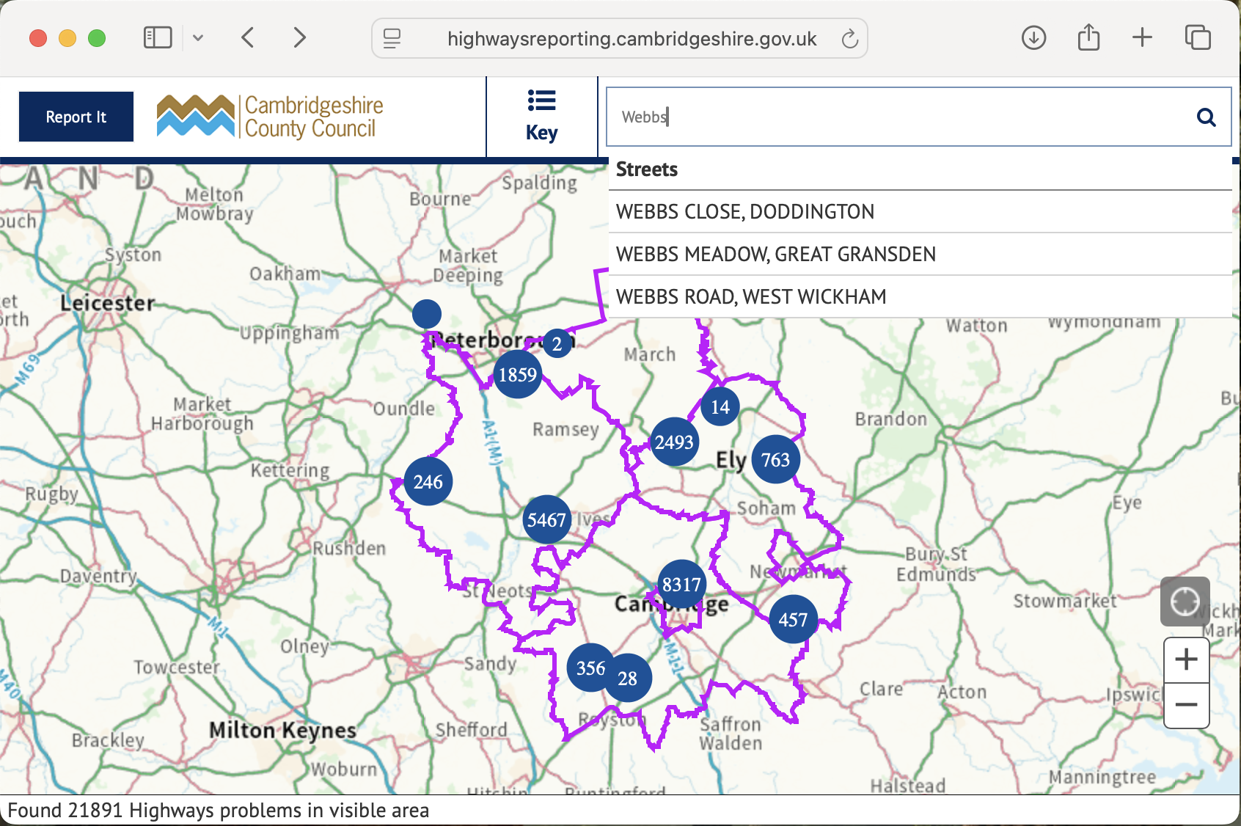This screenshot has height=826, width=1241.
Task: Go back with Safari back arrow
Action: coord(248,37)
